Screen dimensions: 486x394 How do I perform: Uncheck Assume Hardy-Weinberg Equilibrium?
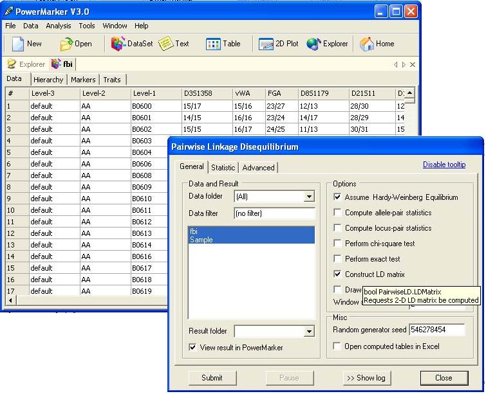(338, 197)
